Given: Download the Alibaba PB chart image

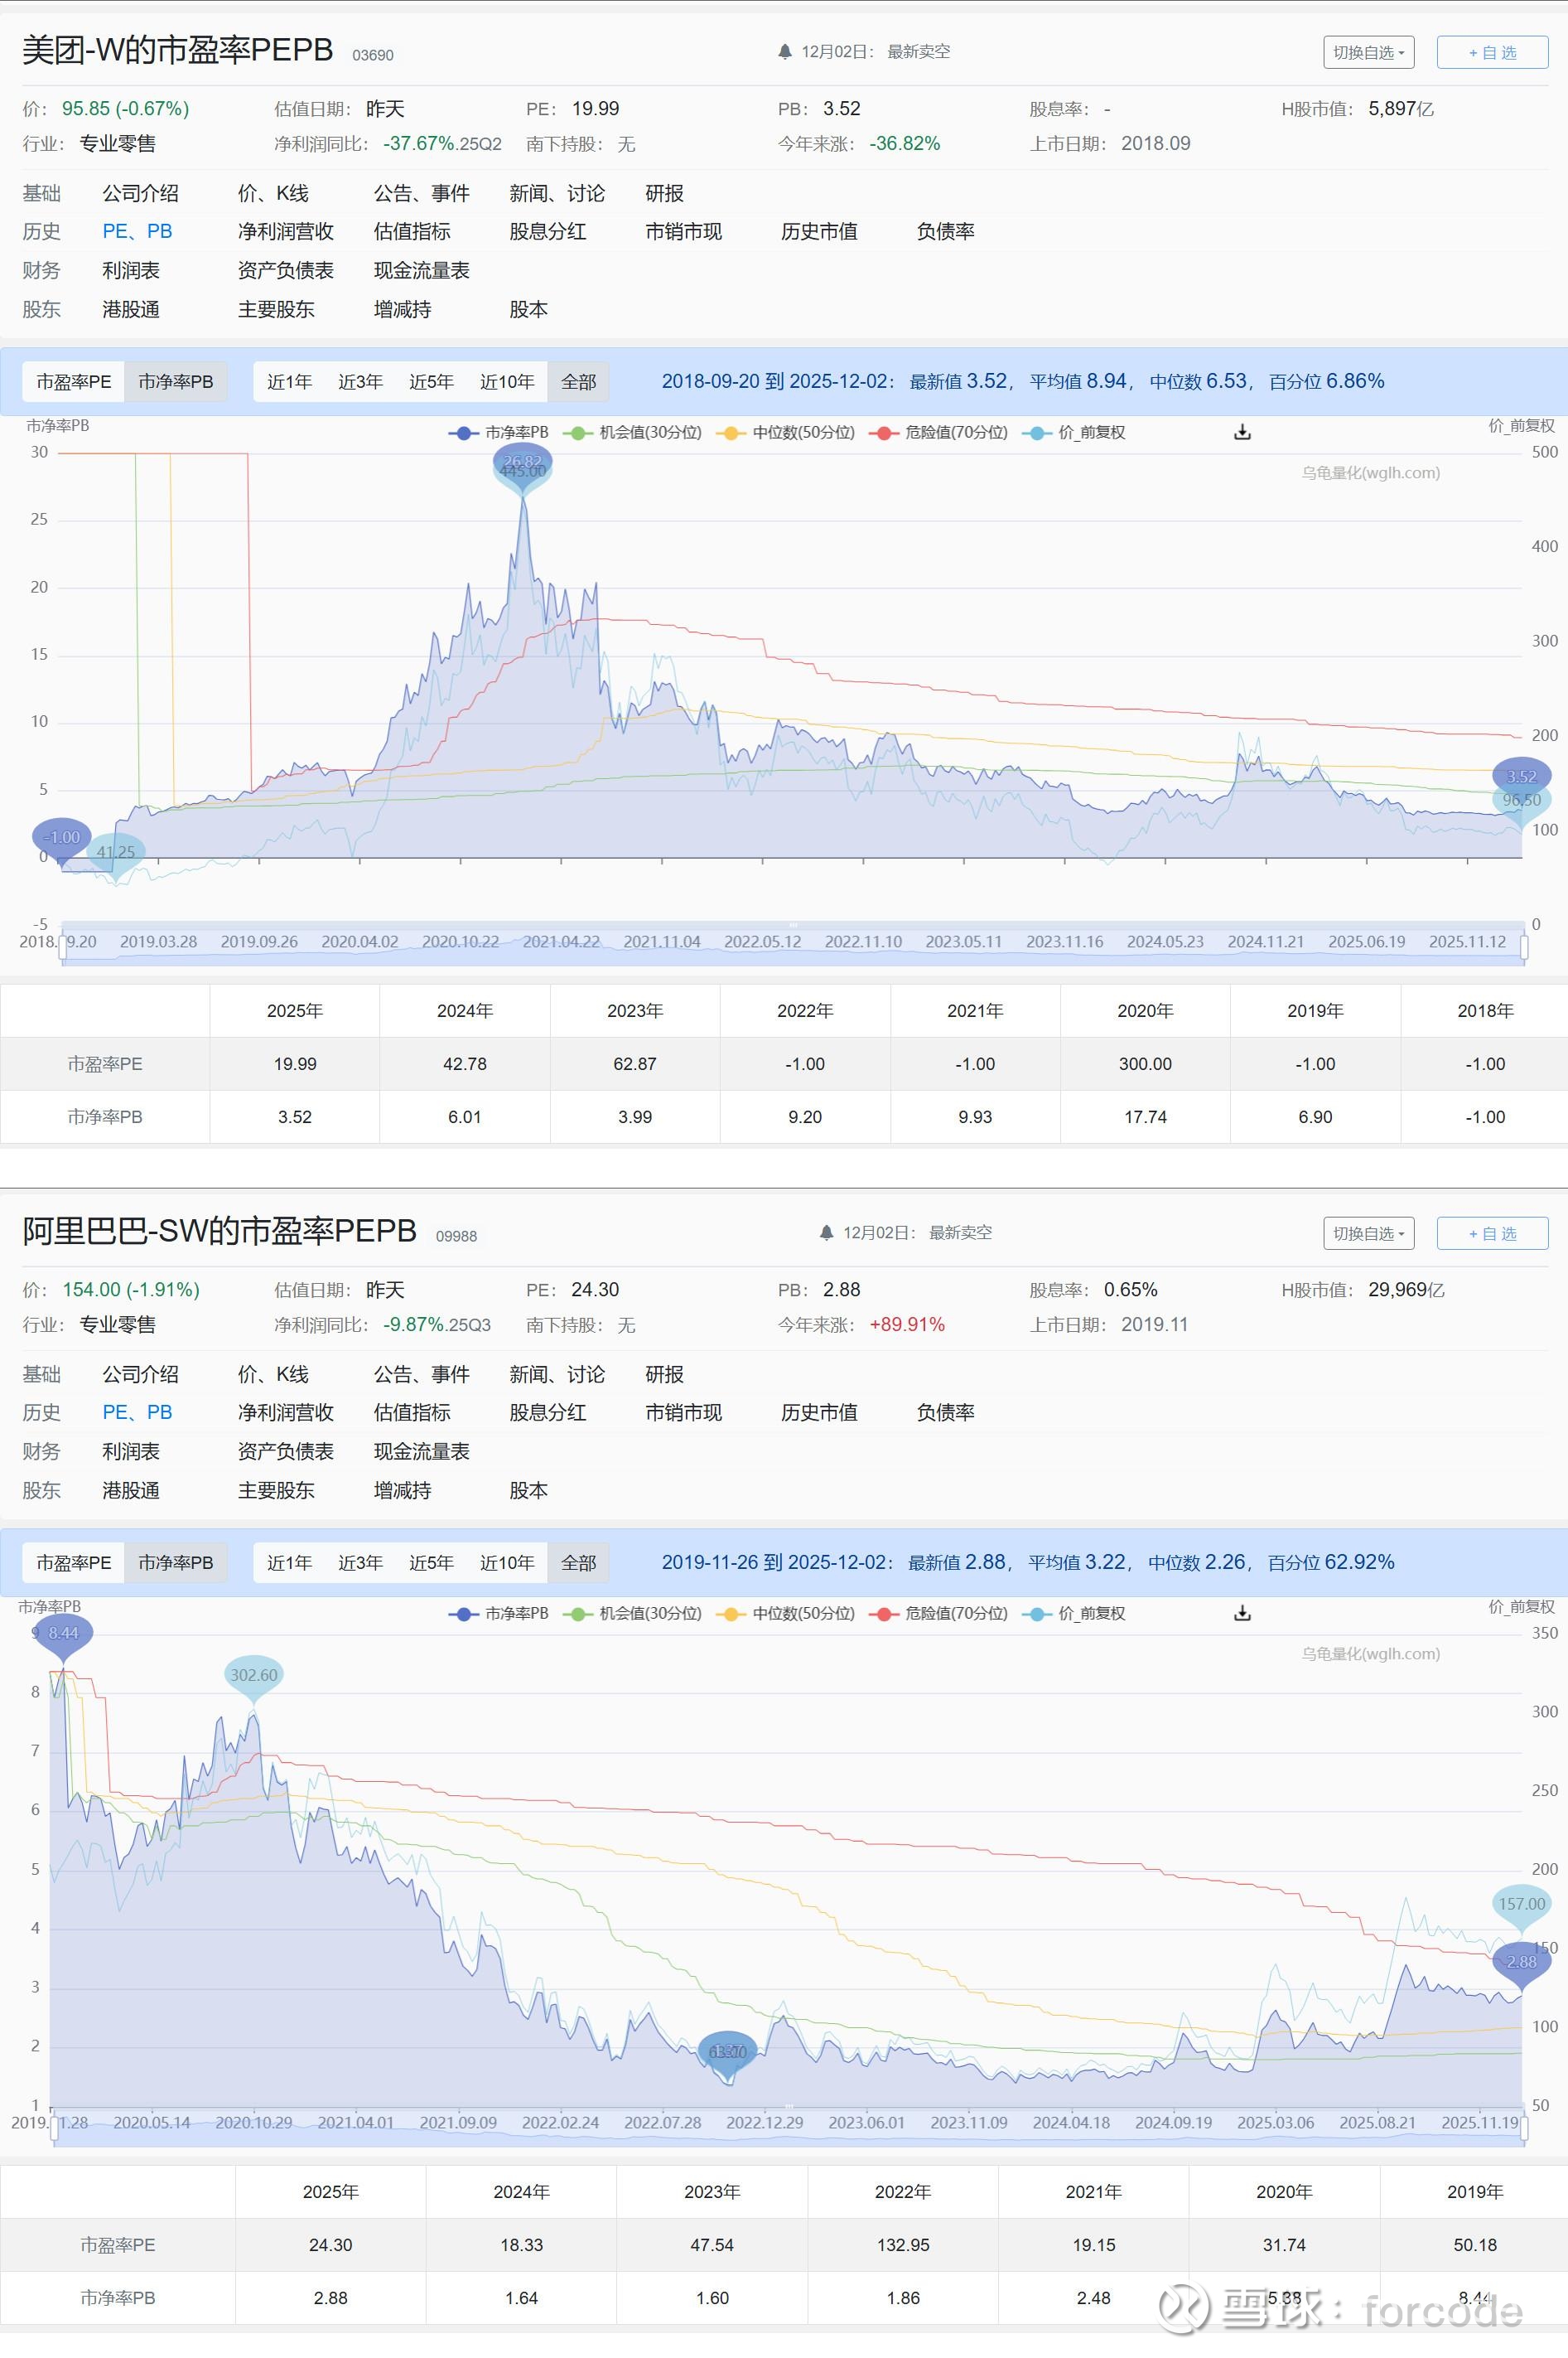Looking at the screenshot, I should coord(1242,1613).
